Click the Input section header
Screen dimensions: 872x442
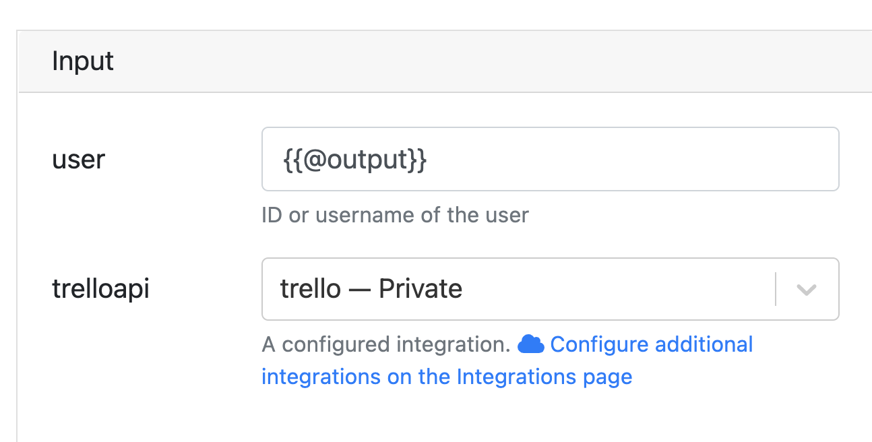click(x=82, y=61)
